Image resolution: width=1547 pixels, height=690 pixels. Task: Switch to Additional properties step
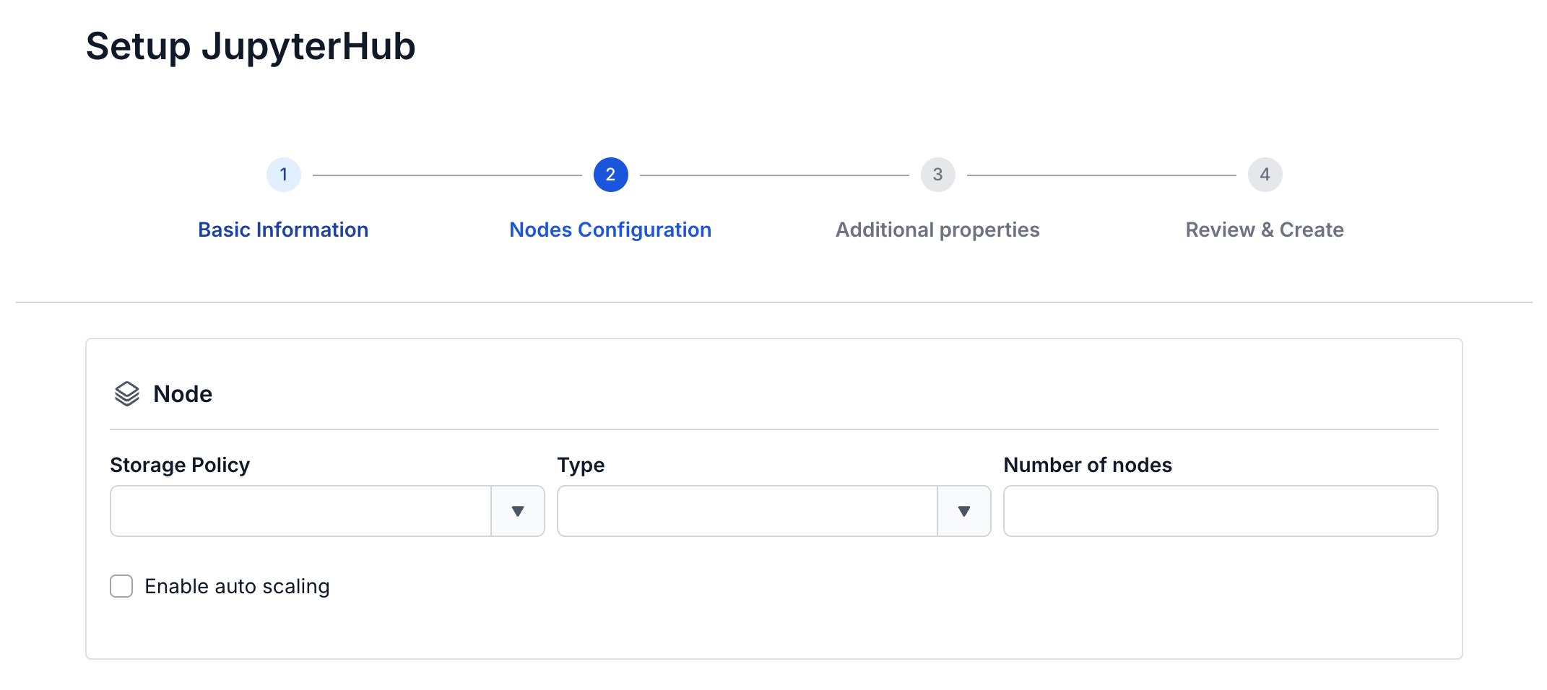937,230
